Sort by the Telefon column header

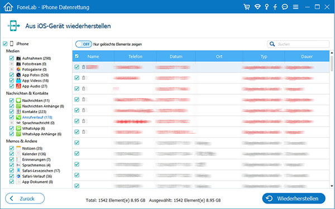[x=135, y=56]
